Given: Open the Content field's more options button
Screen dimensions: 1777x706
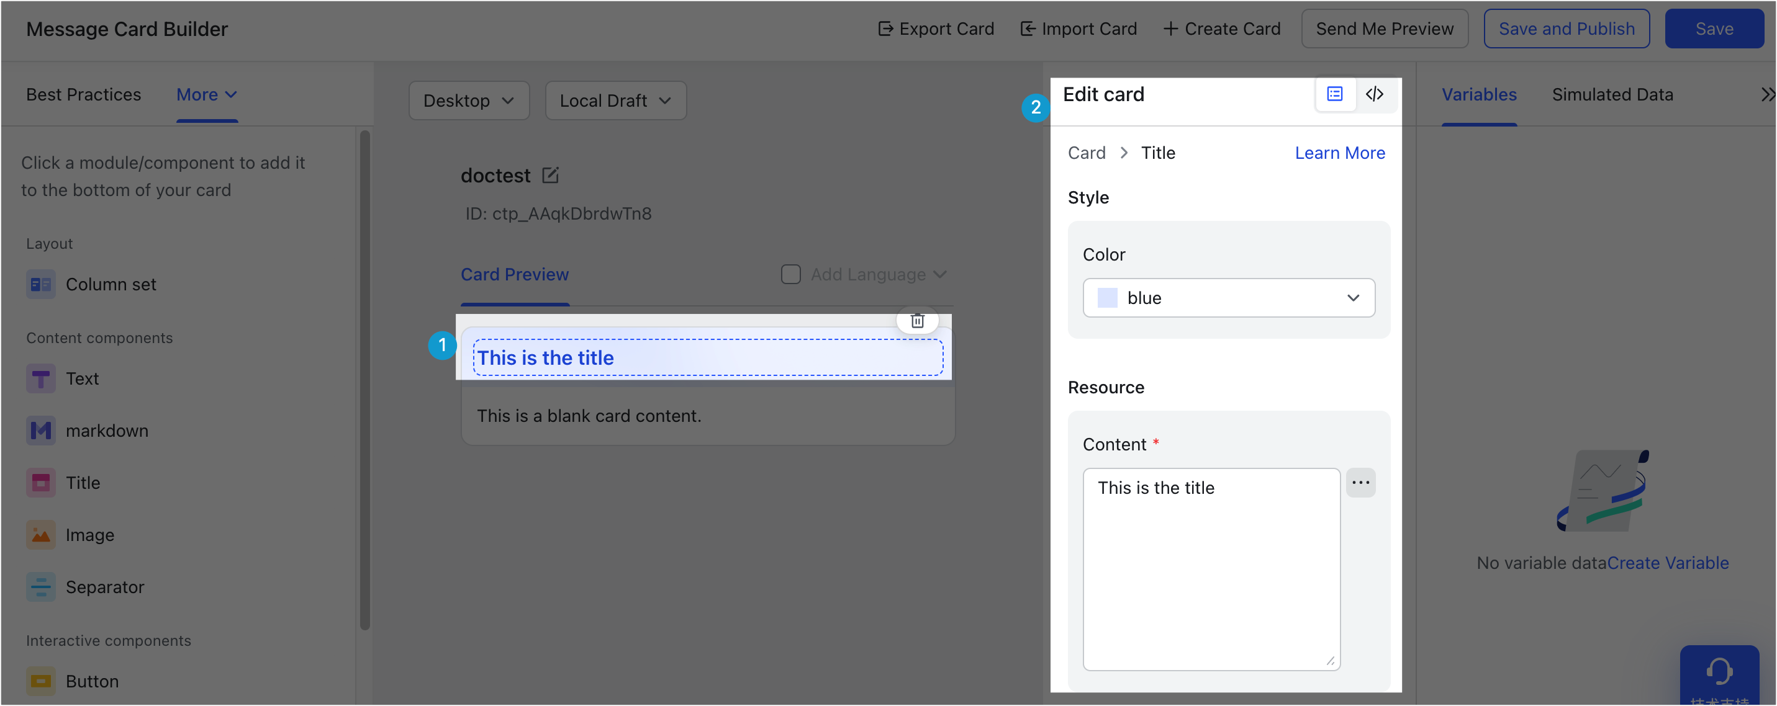Looking at the screenshot, I should click(1360, 483).
